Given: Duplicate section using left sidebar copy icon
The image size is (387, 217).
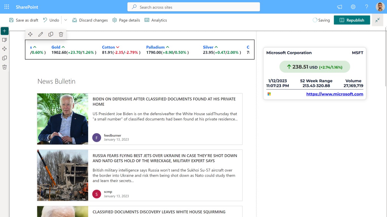Looking at the screenshot, I should coord(5,58).
